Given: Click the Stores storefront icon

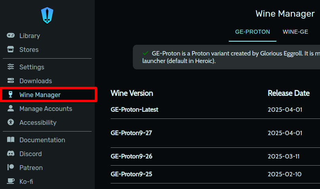Looking at the screenshot, I should [11, 50].
